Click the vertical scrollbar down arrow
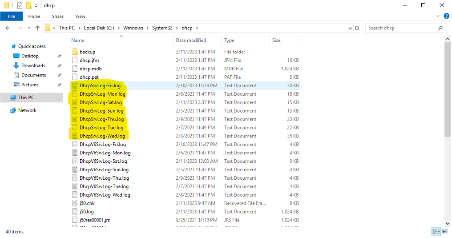The height and width of the screenshot is (238, 452). click(x=448, y=224)
